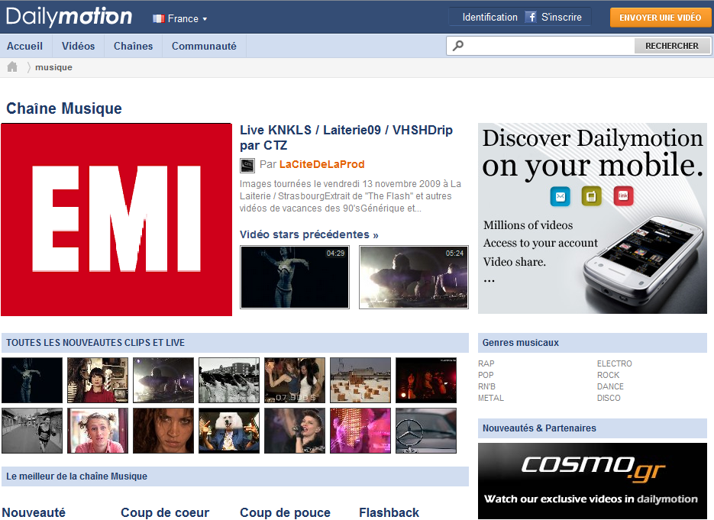The image size is (714, 520).
Task: Click the musique breadcrumb link
Action: (53, 67)
